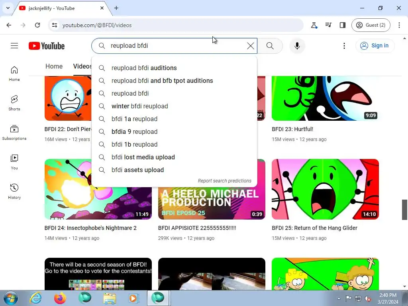The height and width of the screenshot is (306, 408).
Task: Click the page vertical scrollbar thumb
Action: [x=404, y=210]
